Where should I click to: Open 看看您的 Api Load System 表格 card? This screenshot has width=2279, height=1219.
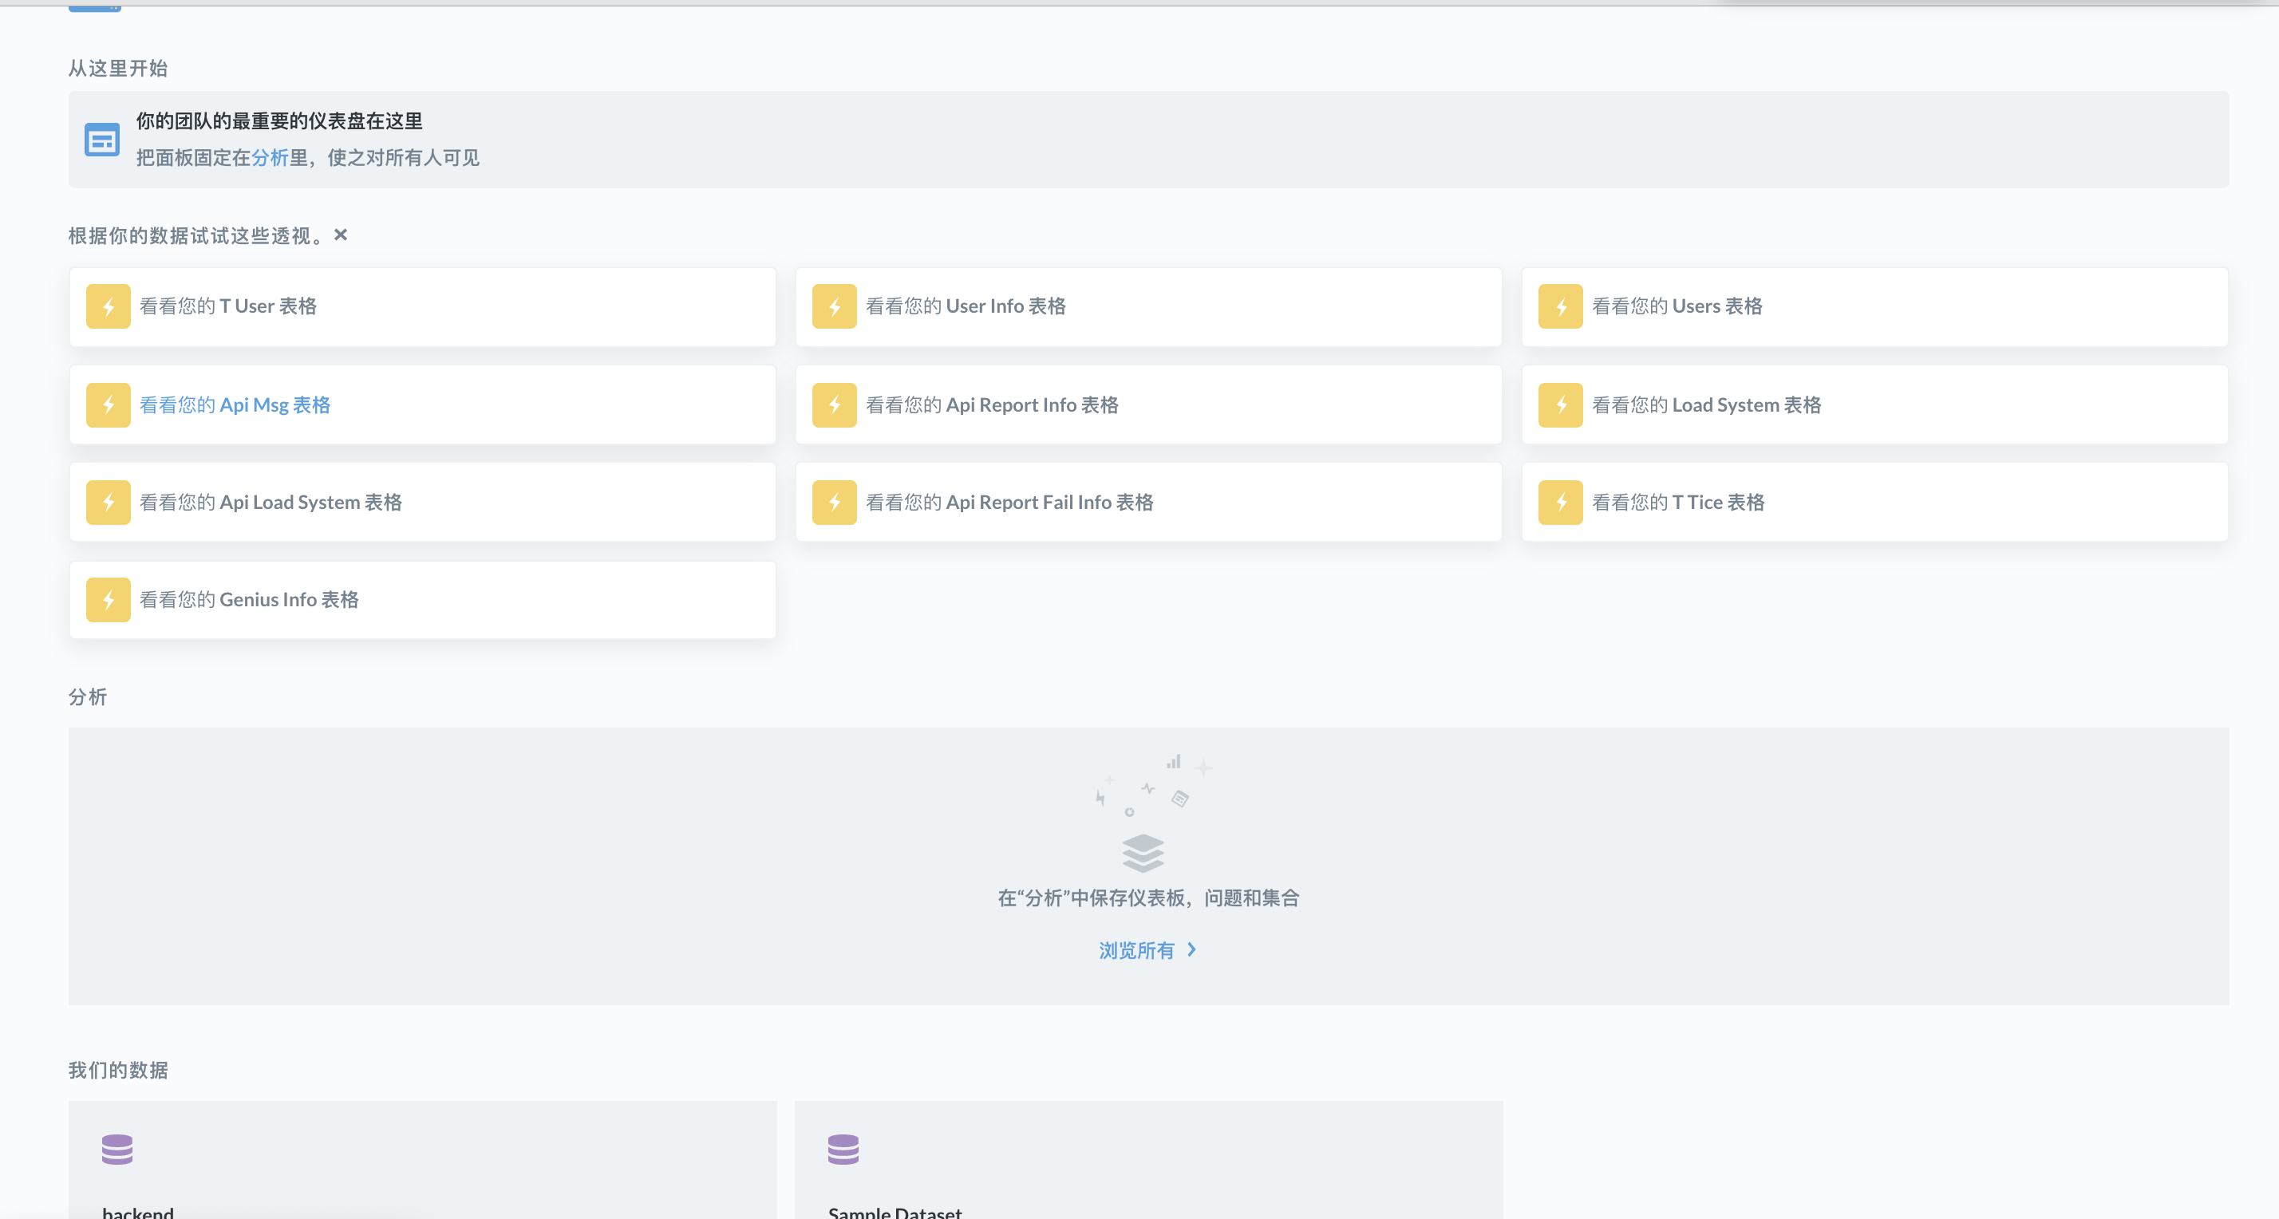click(271, 503)
